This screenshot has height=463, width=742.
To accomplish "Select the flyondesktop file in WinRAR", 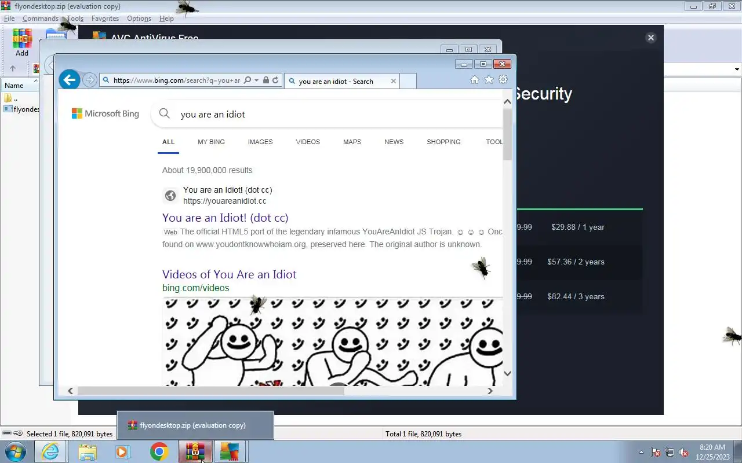I will point(22,109).
